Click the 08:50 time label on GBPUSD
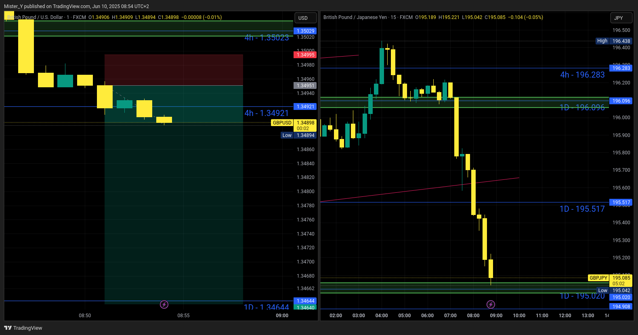The height and width of the screenshot is (335, 638). pos(85,316)
